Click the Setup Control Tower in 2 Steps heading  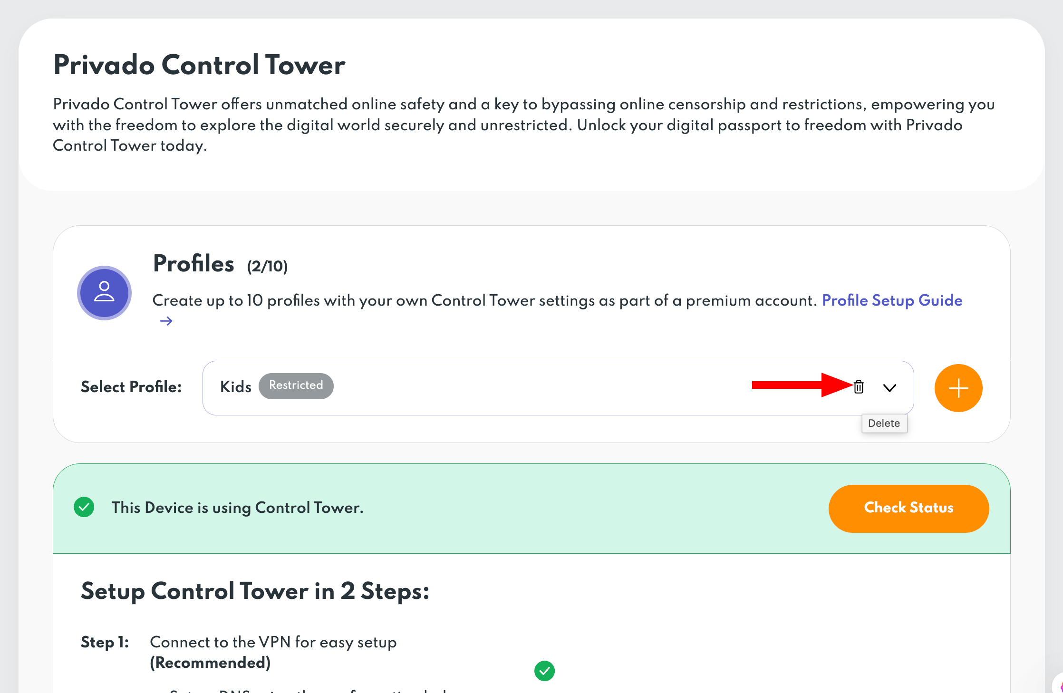255,591
